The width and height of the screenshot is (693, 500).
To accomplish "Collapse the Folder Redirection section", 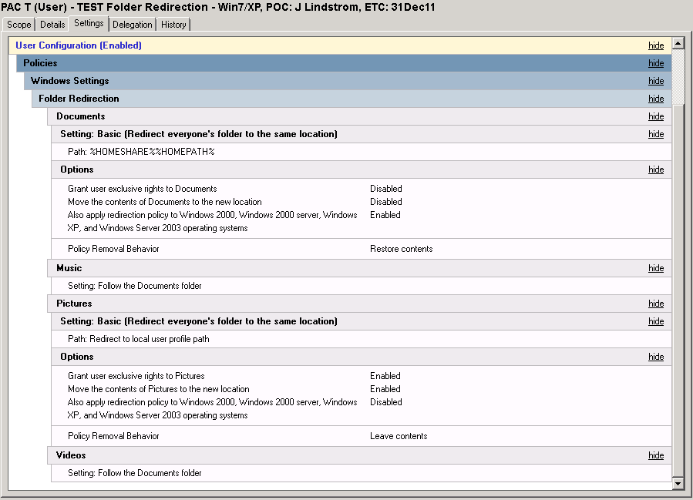I will point(655,99).
